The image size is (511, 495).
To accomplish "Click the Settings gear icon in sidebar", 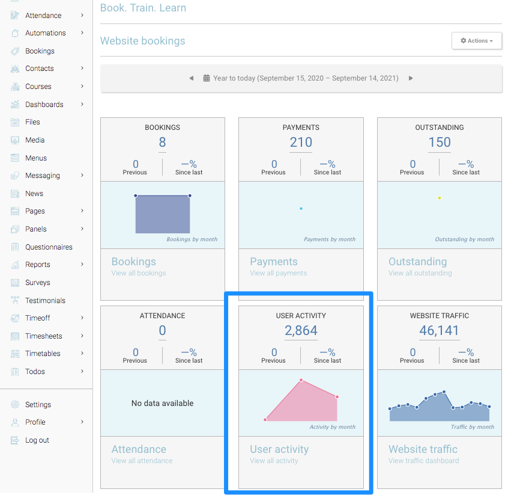I will coord(15,405).
